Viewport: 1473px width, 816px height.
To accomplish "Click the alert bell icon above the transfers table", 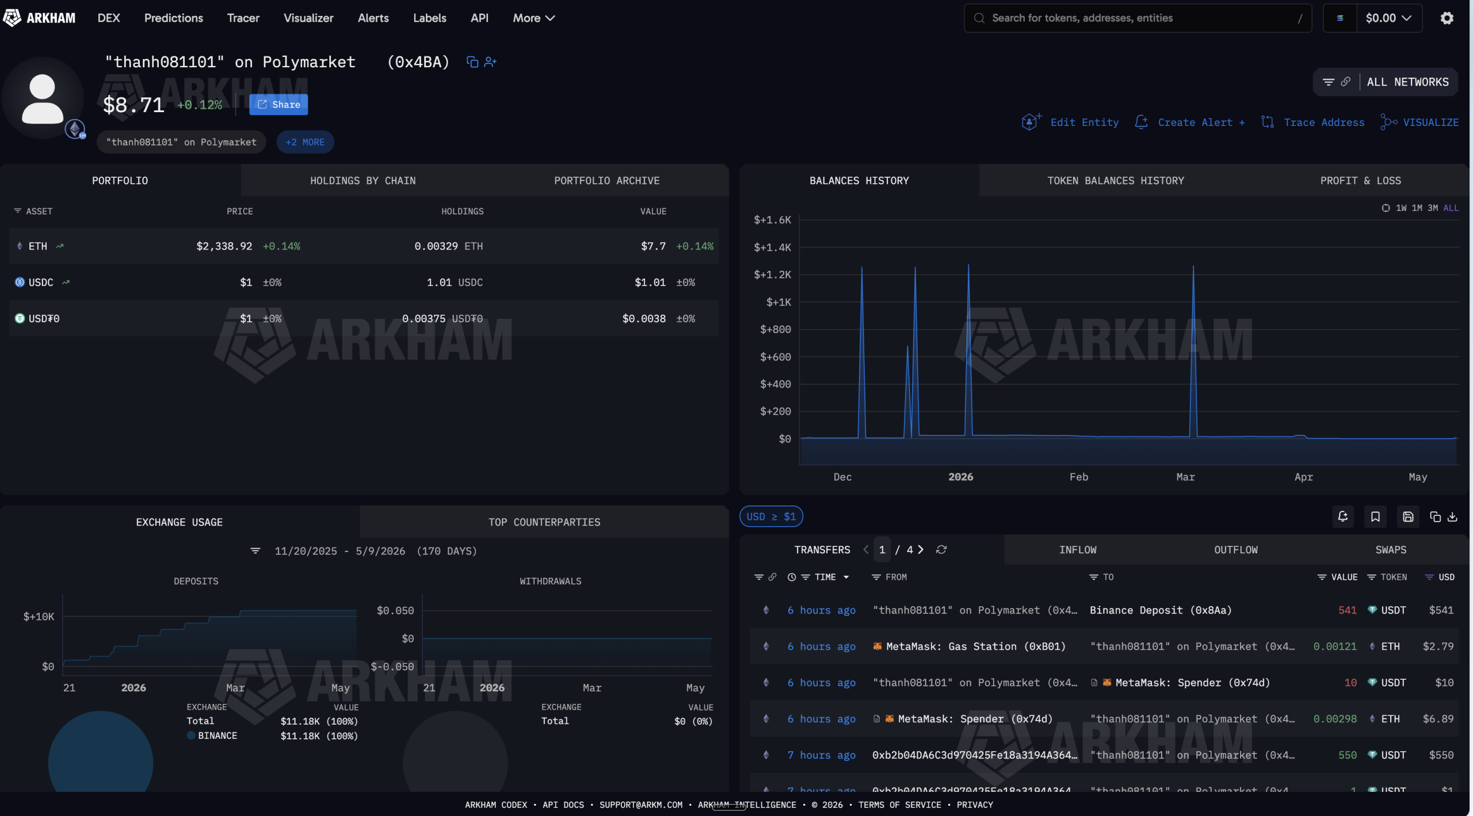I will point(1343,516).
